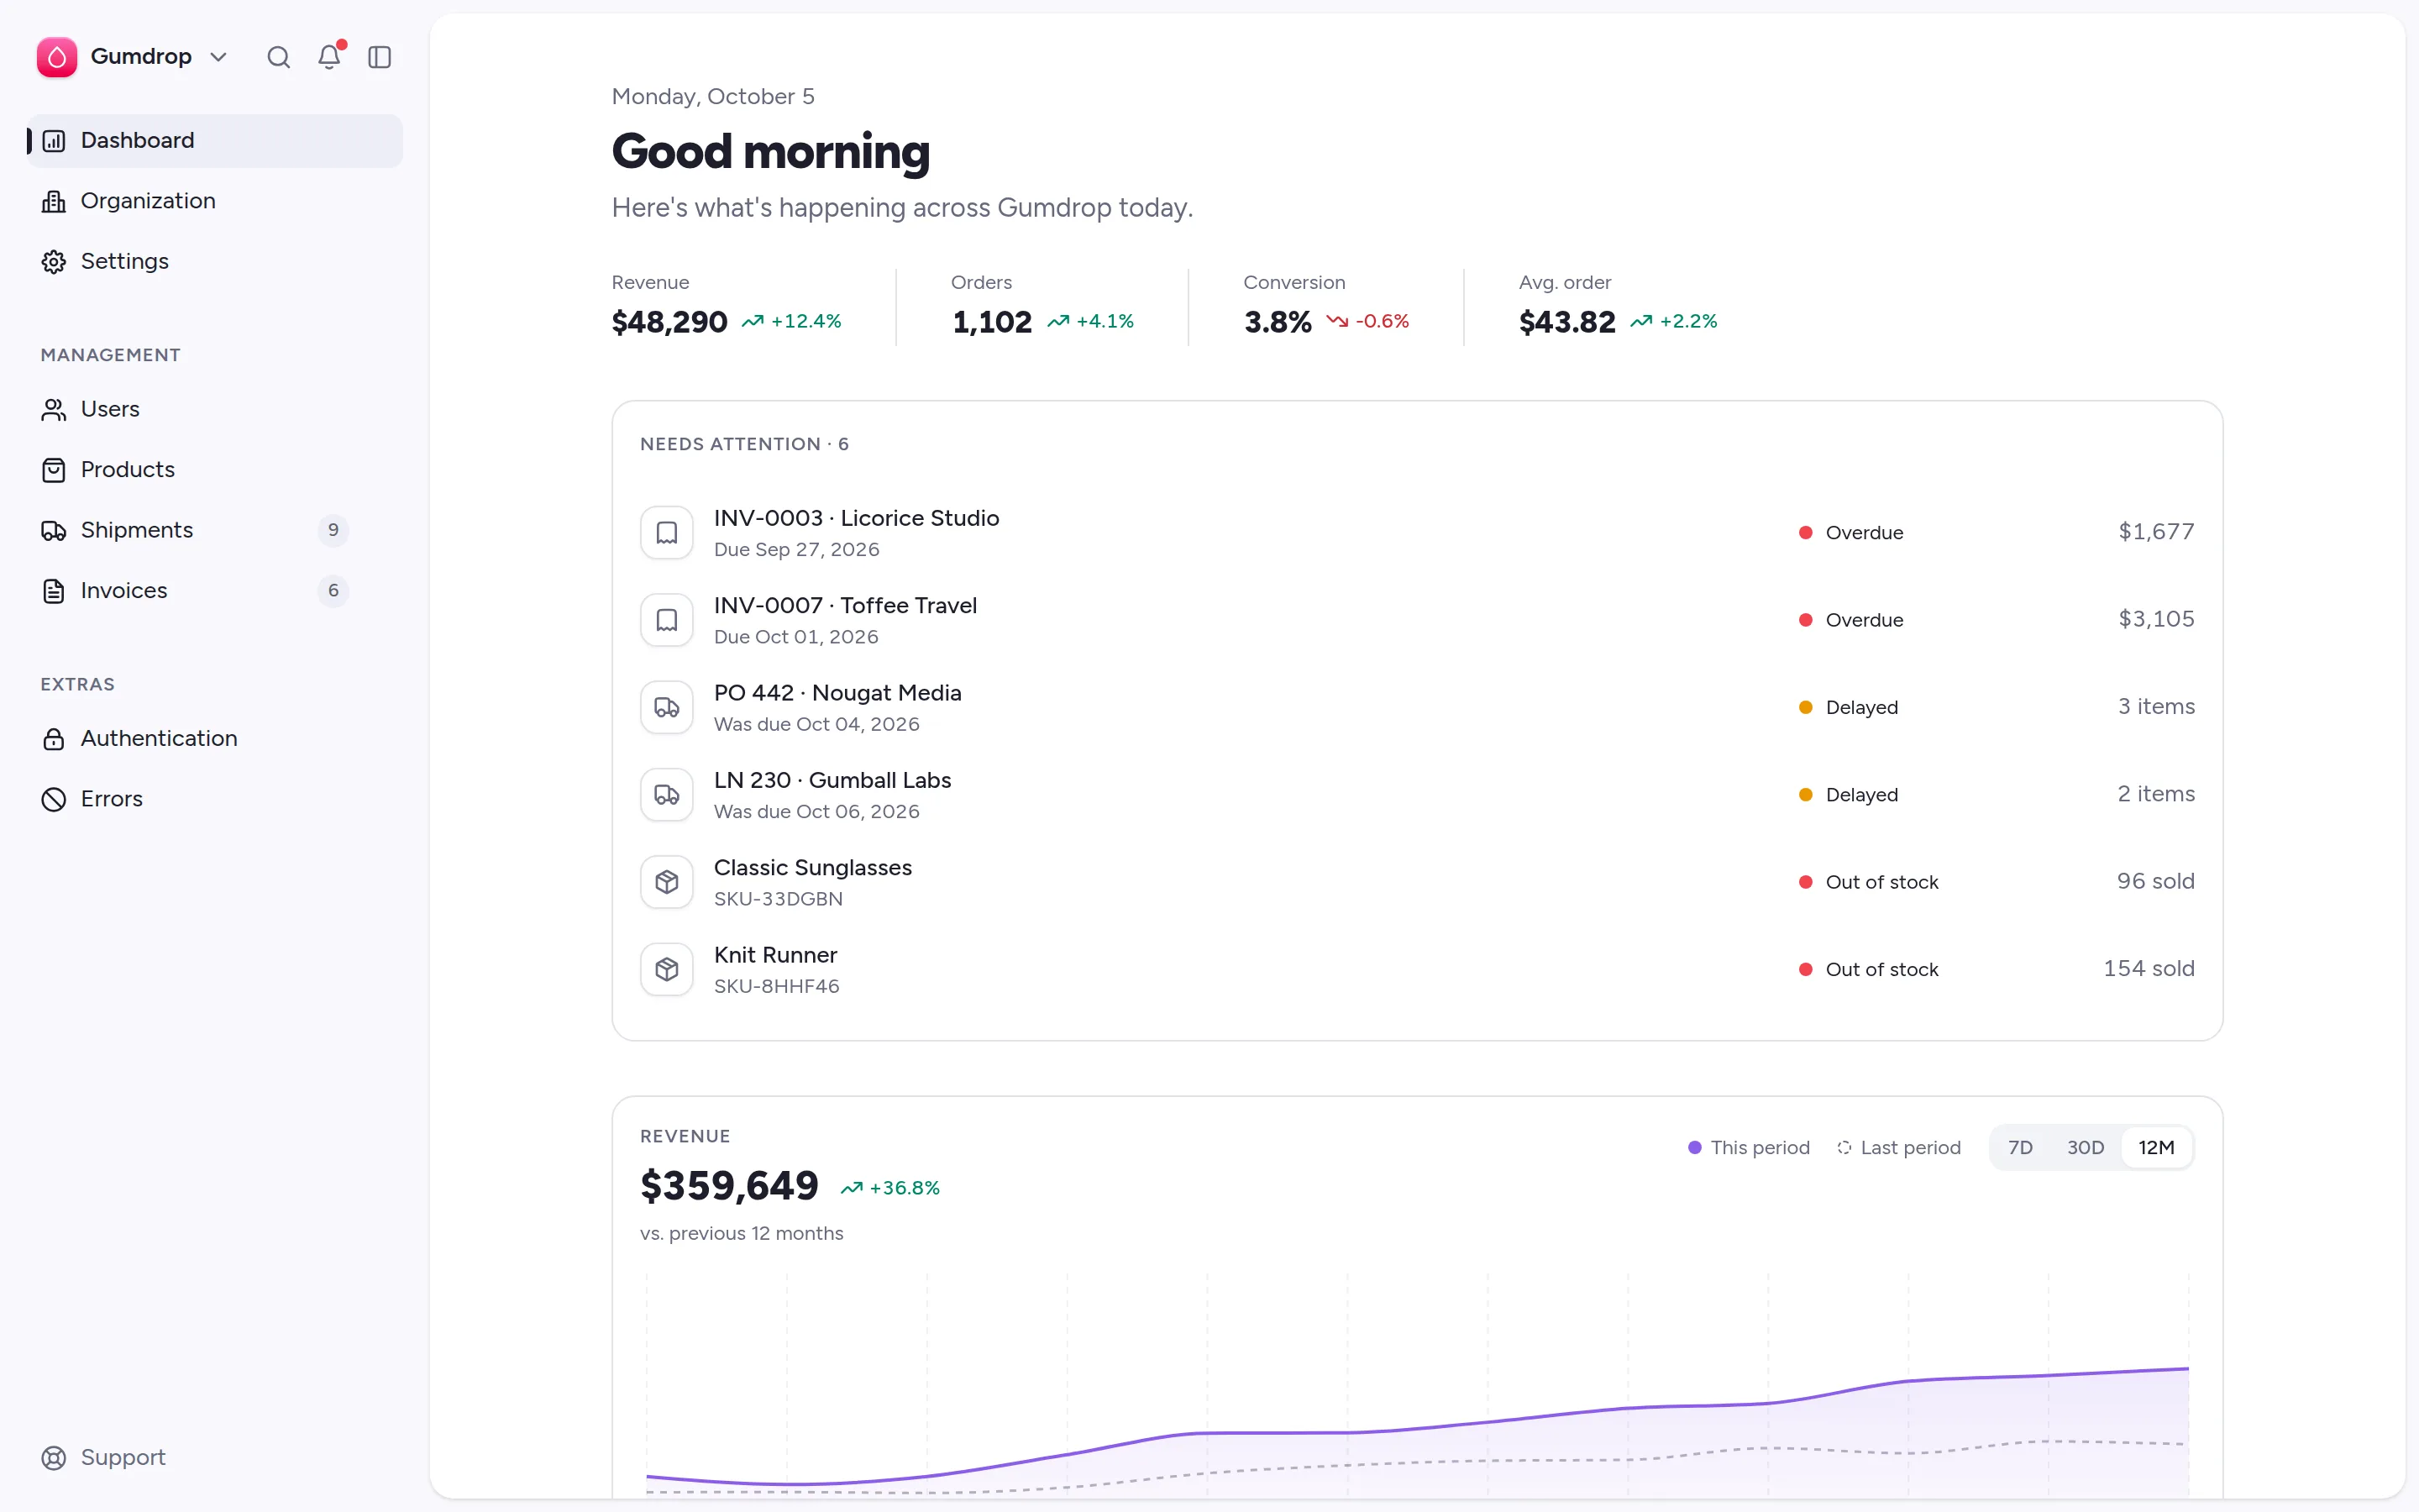The height and width of the screenshot is (1512, 2419).
Task: Click the Shipments truck icon
Action: tap(54, 531)
